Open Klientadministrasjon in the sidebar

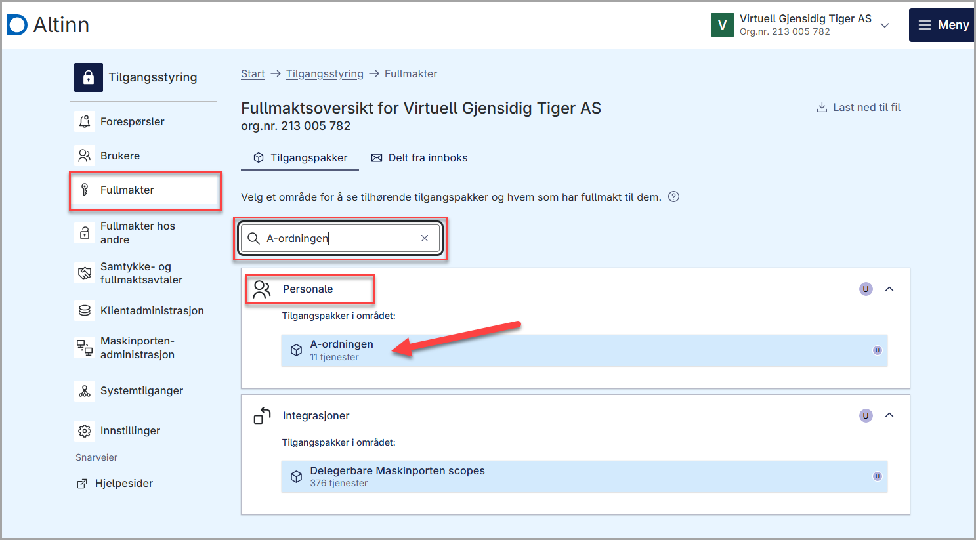click(144, 310)
